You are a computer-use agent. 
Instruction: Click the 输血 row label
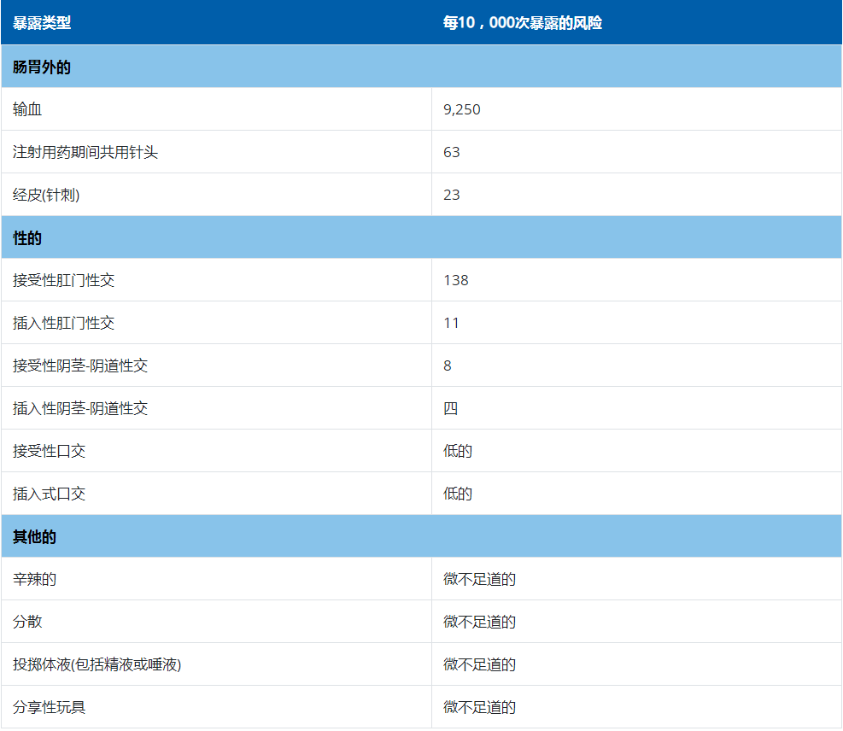click(27, 109)
